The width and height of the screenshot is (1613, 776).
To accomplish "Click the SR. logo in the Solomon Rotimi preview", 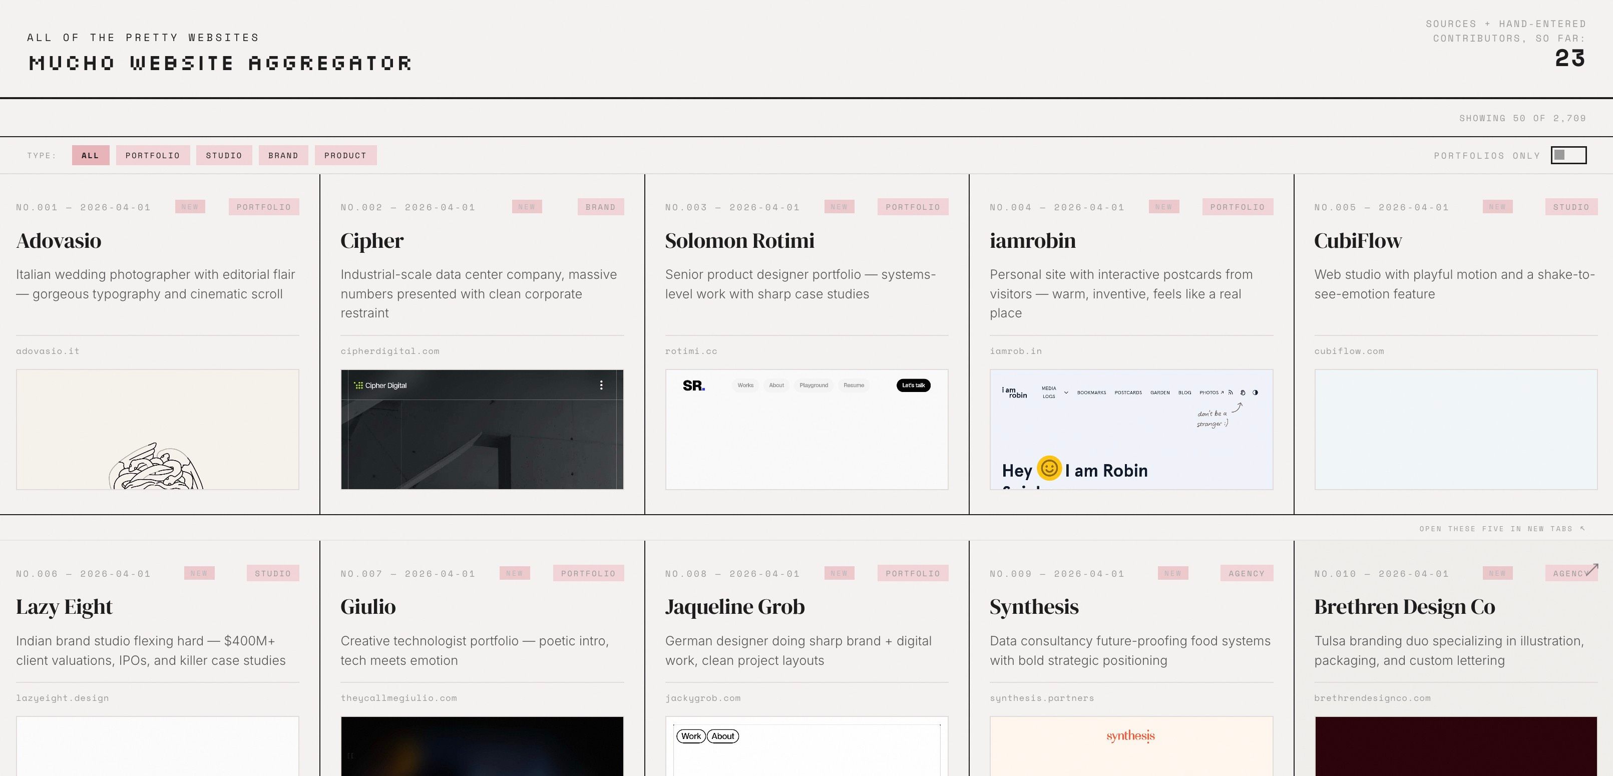I will tap(695, 385).
